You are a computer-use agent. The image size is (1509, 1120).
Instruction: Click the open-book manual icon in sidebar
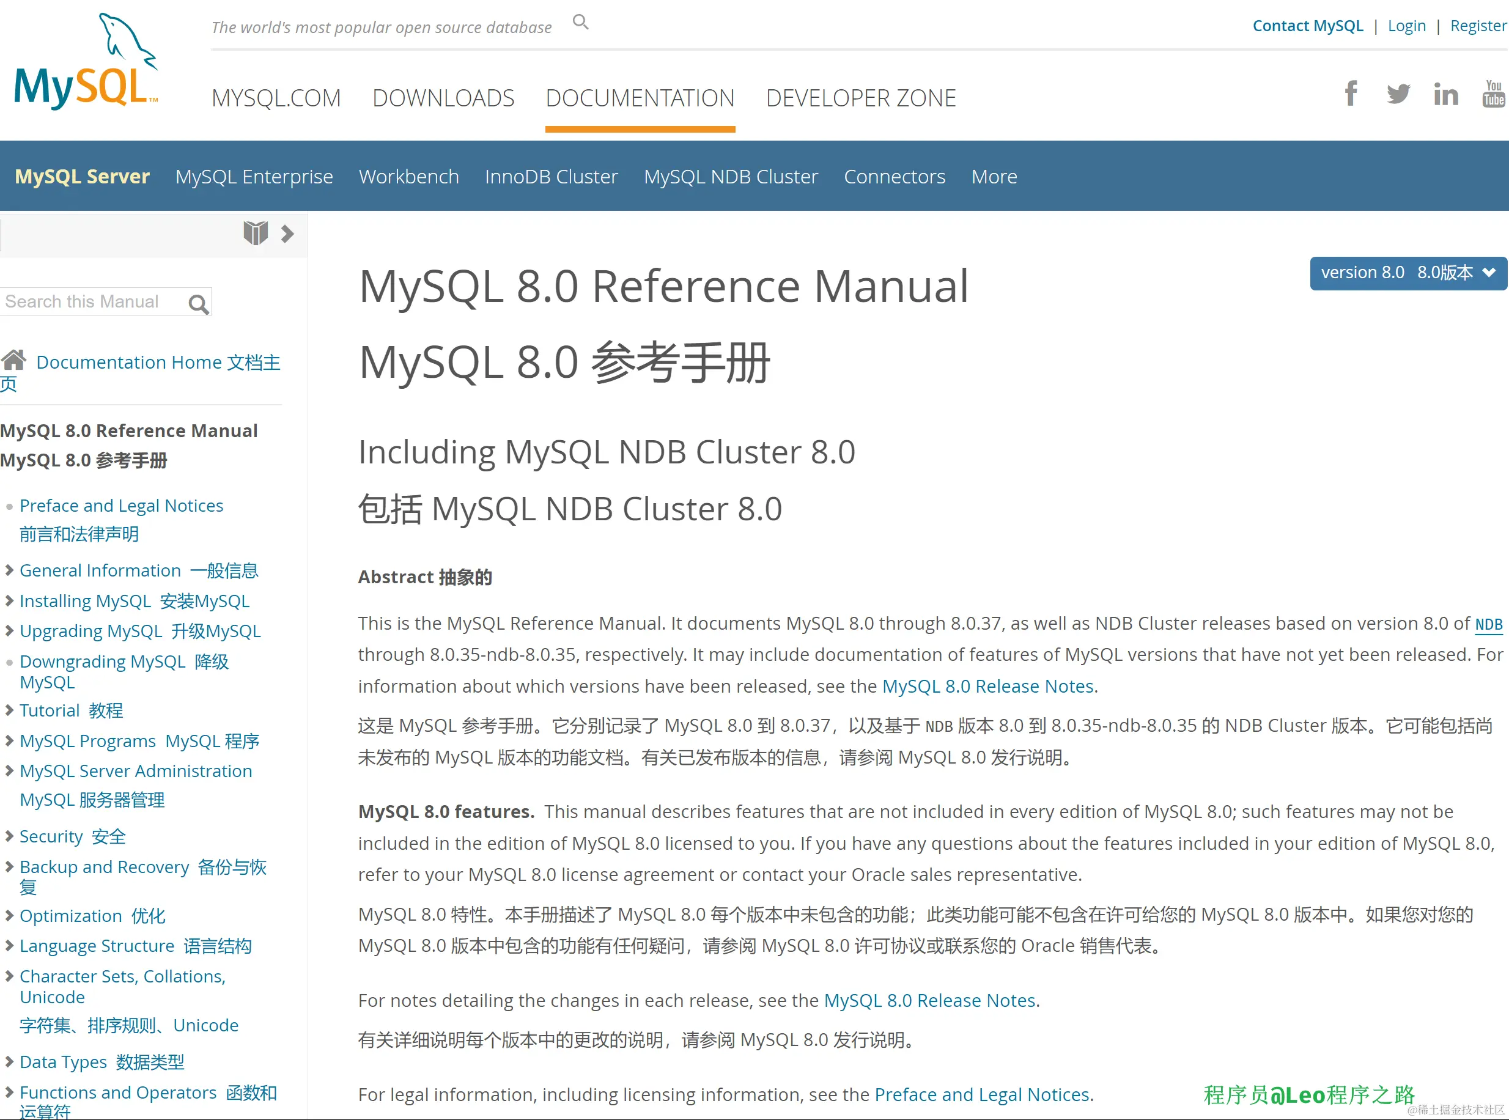pos(256,233)
